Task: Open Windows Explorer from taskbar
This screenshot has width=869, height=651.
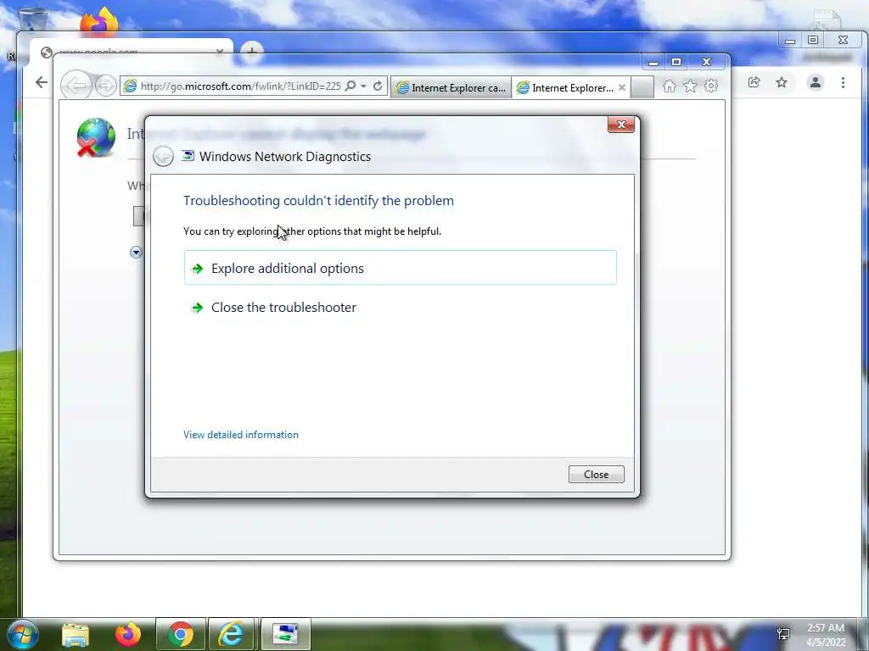Action: click(76, 635)
